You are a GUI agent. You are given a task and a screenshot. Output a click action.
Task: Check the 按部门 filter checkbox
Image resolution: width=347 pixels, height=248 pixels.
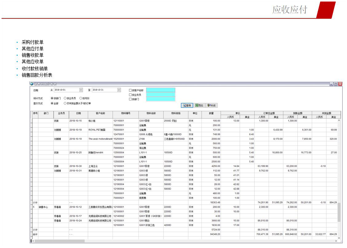point(130,99)
